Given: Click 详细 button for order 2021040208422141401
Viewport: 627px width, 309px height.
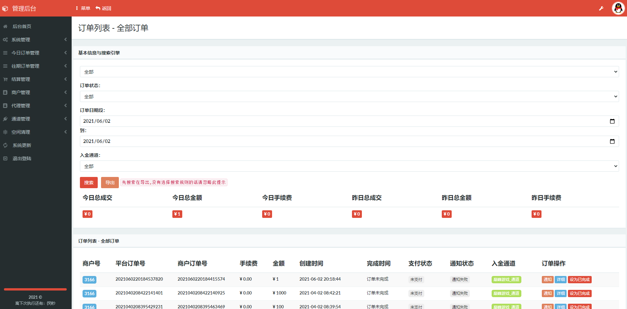Looking at the screenshot, I should (561, 293).
